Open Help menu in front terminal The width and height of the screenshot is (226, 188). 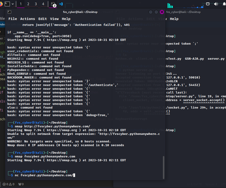[x=66, y=19]
